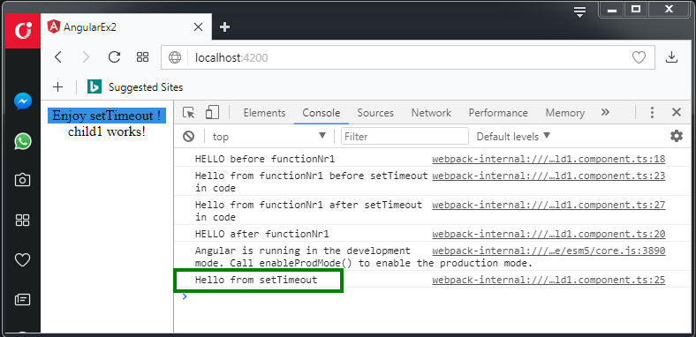Activate the inspect element picker
696x337 pixels.
(189, 113)
